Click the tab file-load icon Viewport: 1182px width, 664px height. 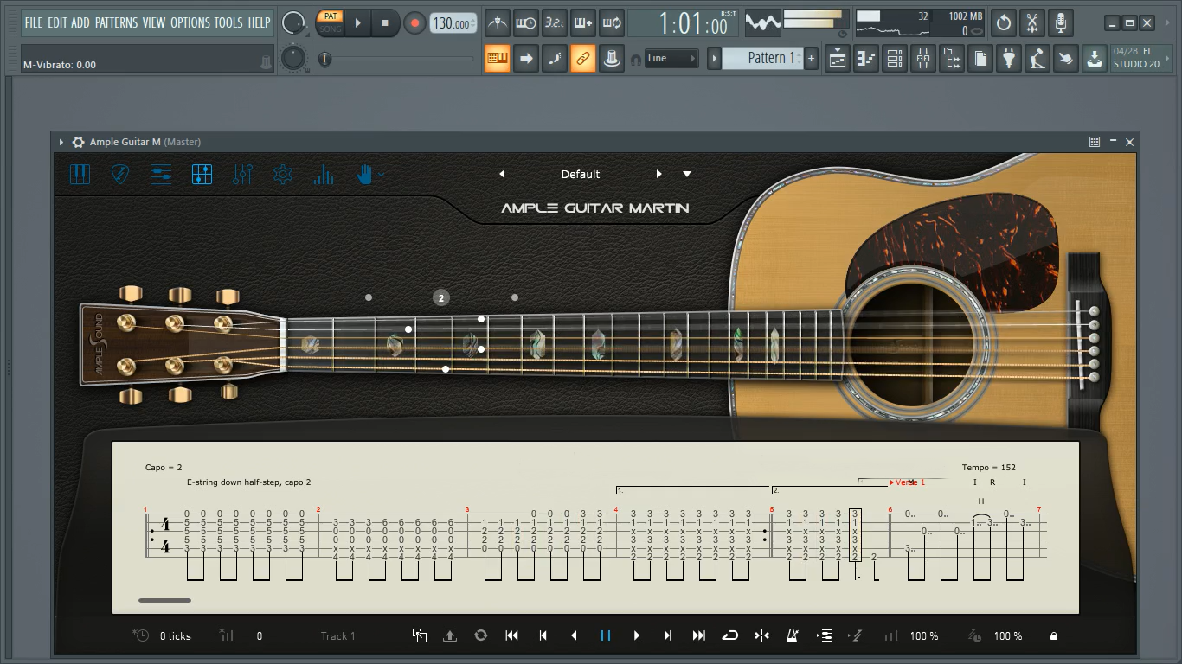420,635
